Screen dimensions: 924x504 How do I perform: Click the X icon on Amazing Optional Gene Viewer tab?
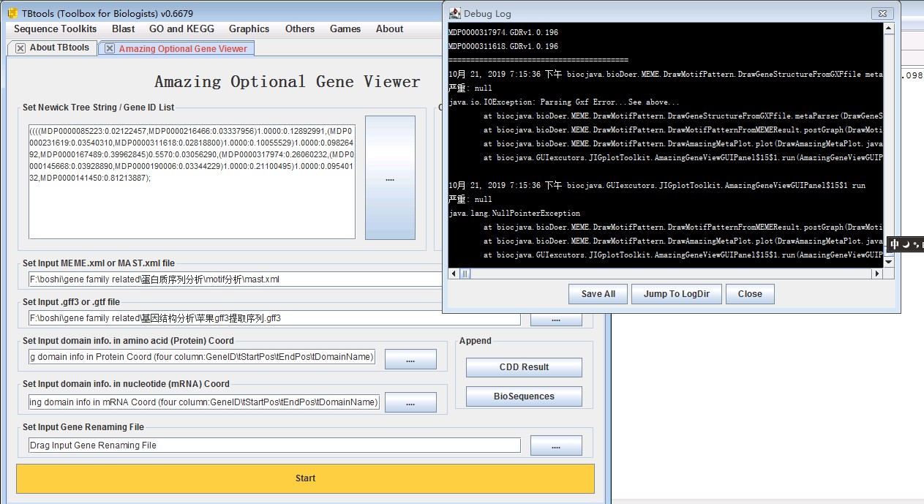click(110, 49)
